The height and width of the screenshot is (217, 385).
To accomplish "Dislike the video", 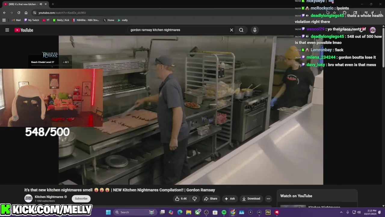I will click(195, 199).
